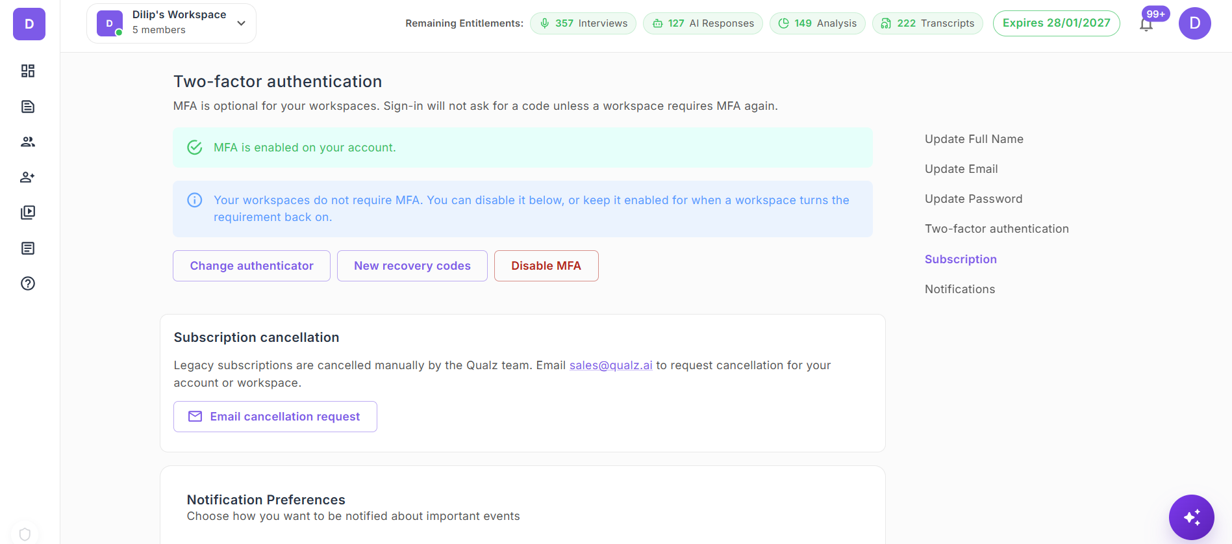This screenshot has width=1232, height=544.
Task: Click Change authenticator button
Action: click(252, 266)
